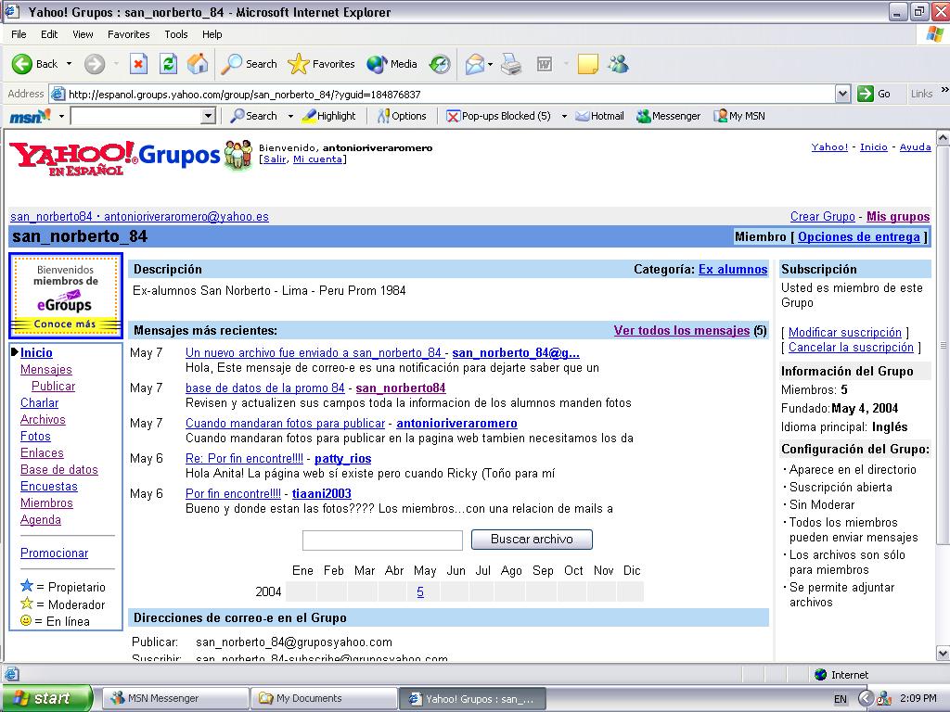Image resolution: width=950 pixels, height=712 pixels.
Task: Open the MSN search box dropdown
Action: pyautogui.click(x=208, y=116)
